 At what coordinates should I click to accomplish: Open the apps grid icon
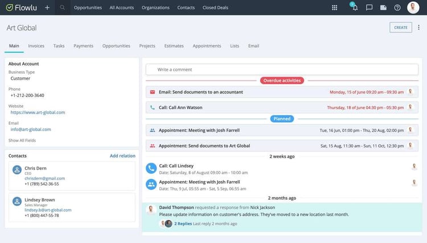pyautogui.click(x=334, y=7)
